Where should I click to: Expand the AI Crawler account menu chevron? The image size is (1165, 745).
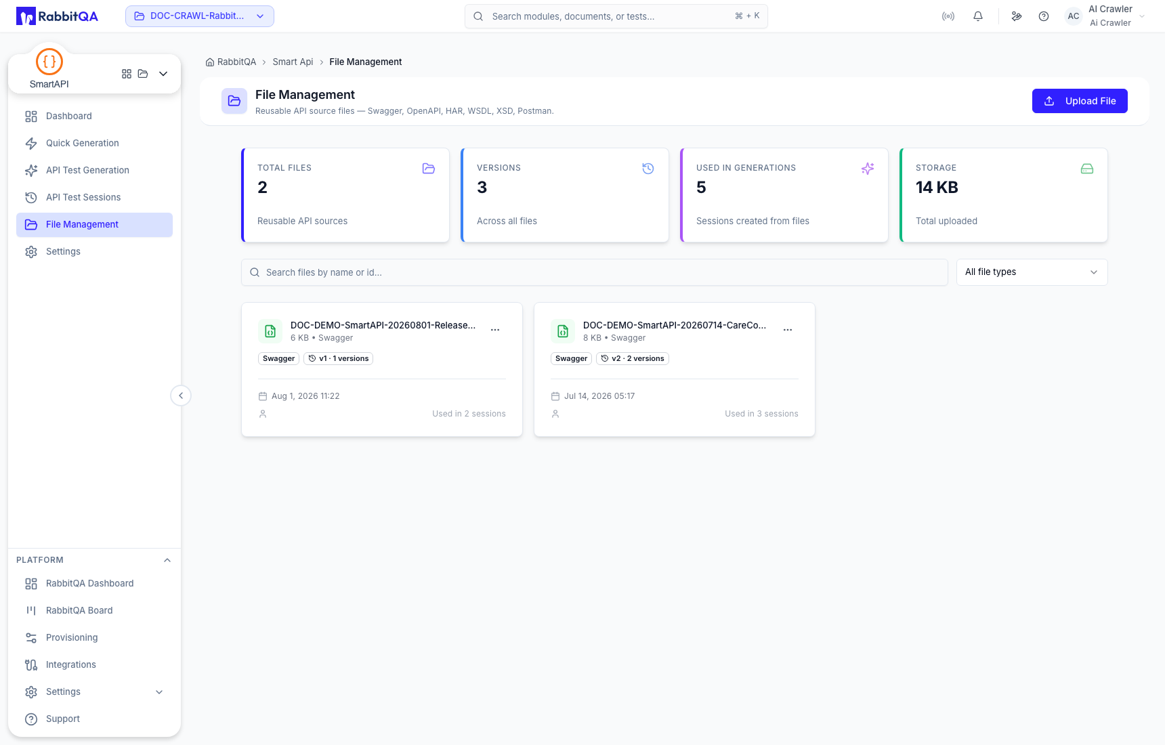pyautogui.click(x=1142, y=16)
